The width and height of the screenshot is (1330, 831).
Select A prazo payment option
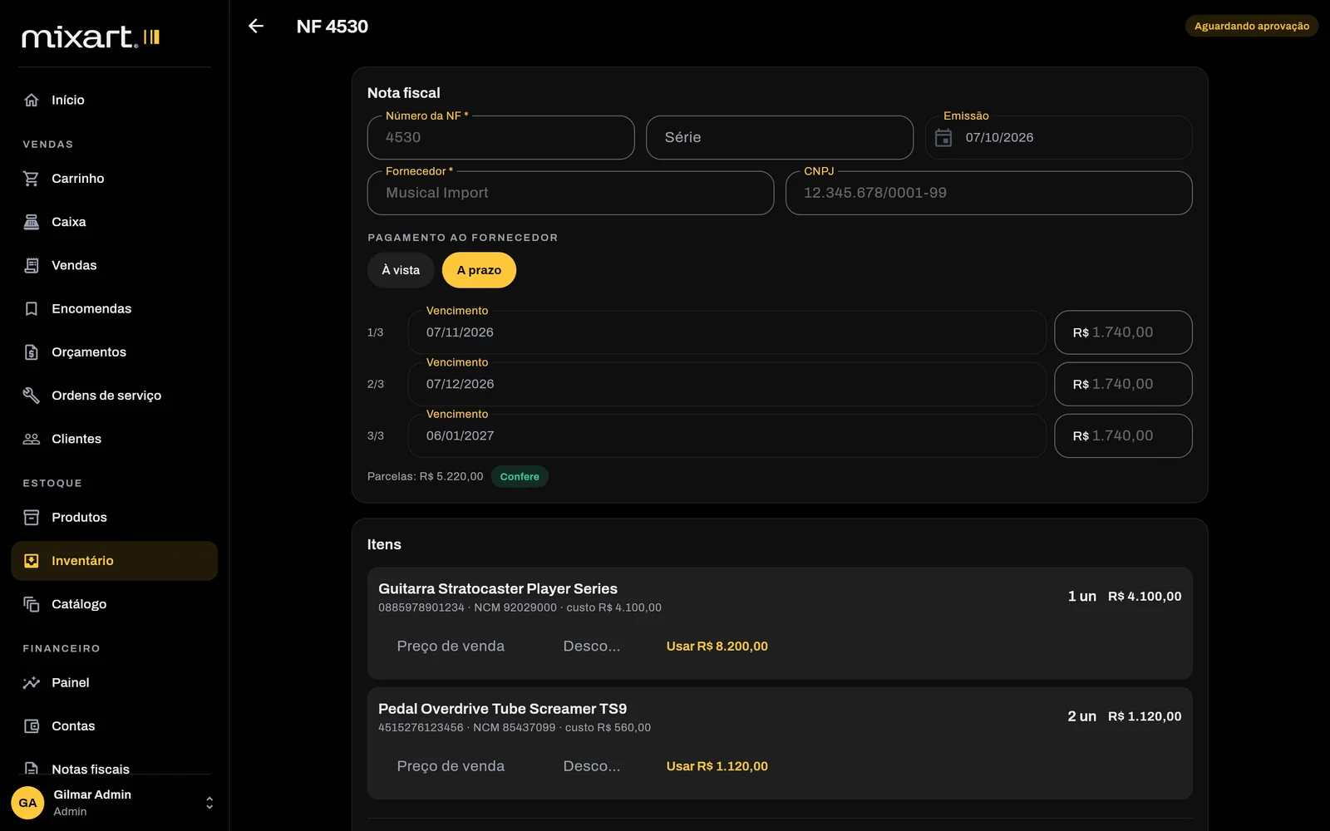click(x=479, y=270)
